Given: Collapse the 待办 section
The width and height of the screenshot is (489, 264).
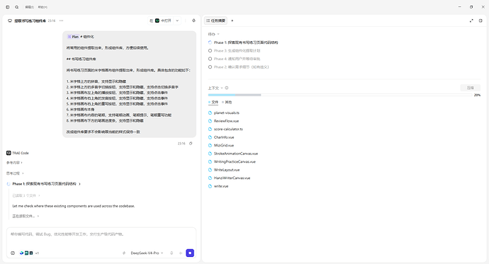Looking at the screenshot, I should pos(213,34).
